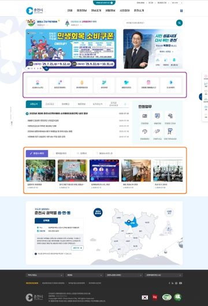
Task: Click the 민생회복 소비쿠폰 banner
Action: pos(71,48)
